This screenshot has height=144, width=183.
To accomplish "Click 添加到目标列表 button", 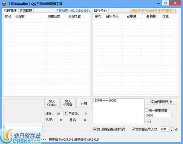I will tap(161, 102).
